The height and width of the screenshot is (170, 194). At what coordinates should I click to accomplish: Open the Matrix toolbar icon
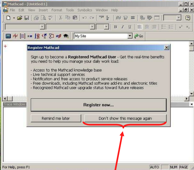point(22,36)
